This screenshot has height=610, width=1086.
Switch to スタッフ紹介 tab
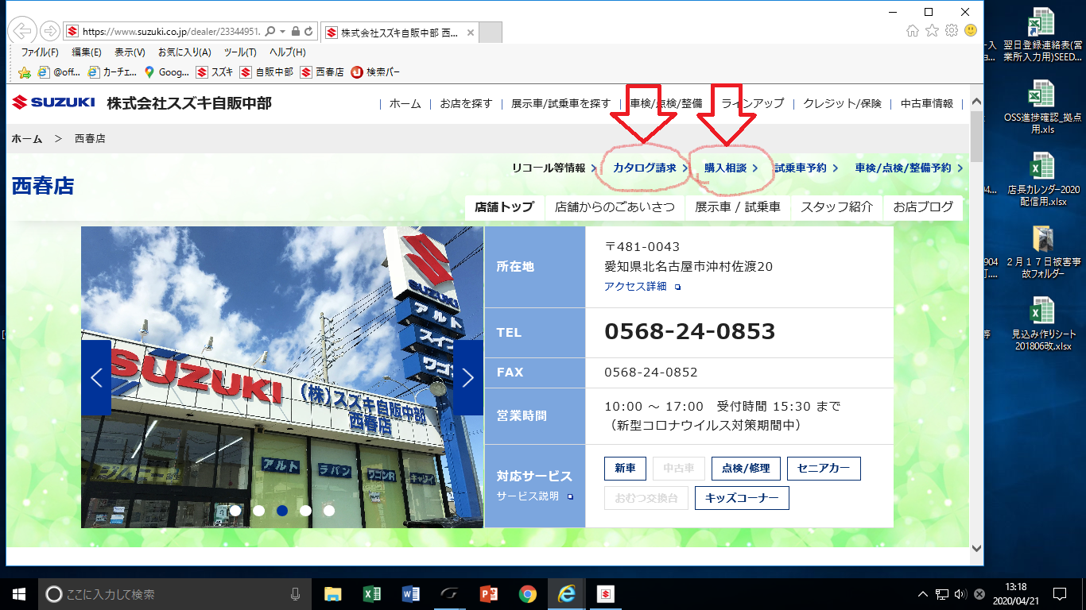(837, 207)
